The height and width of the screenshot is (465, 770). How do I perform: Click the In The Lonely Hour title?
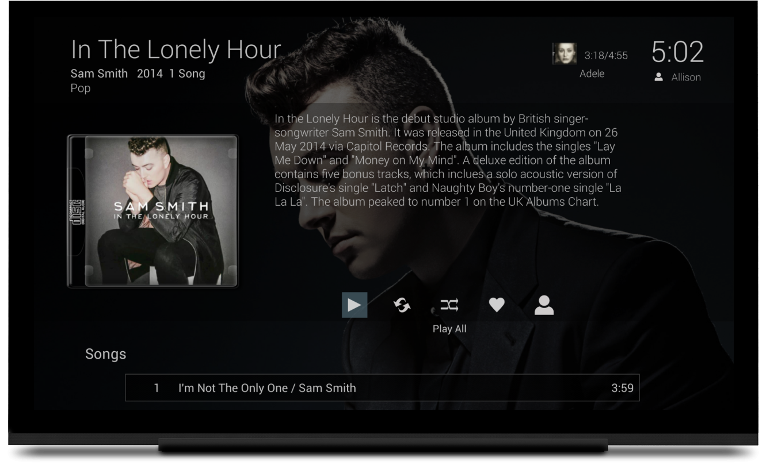[x=176, y=50]
